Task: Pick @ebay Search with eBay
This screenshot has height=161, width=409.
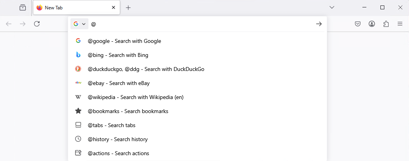Action: click(119, 83)
